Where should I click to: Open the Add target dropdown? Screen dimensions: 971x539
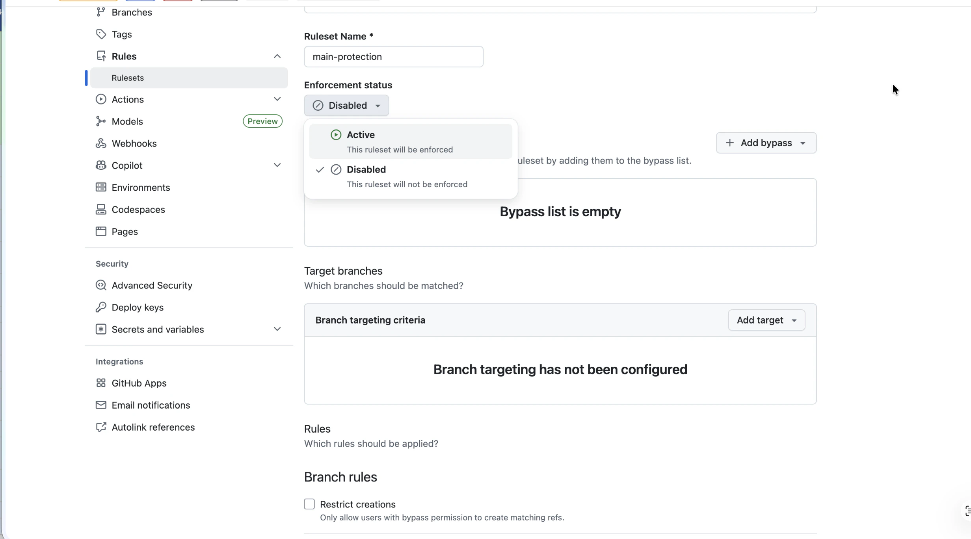pos(766,320)
